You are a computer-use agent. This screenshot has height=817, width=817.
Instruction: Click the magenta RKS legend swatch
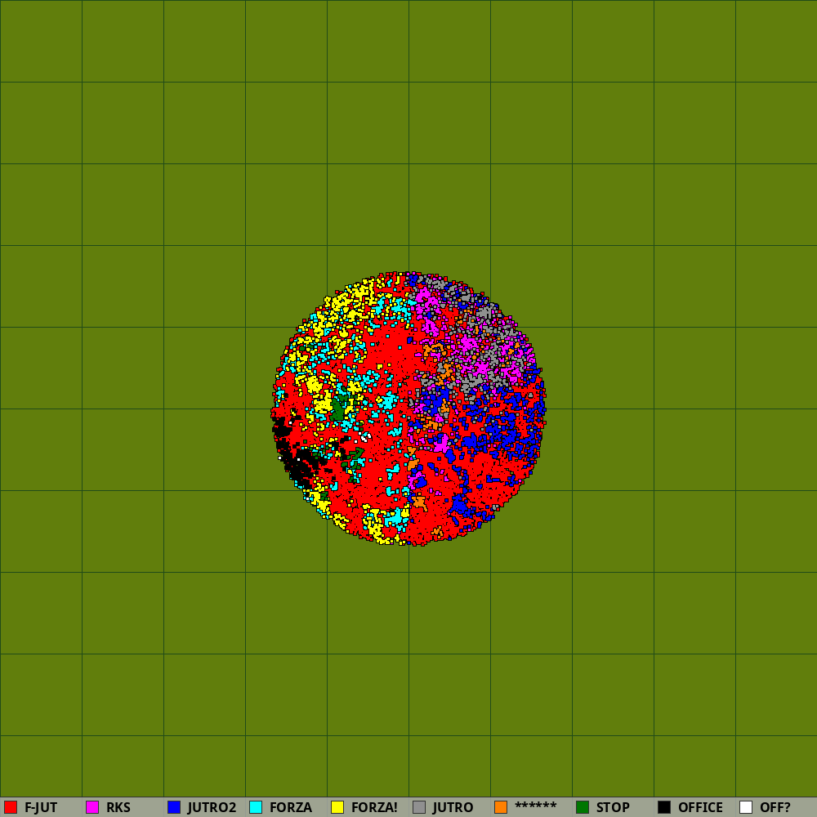[92, 807]
